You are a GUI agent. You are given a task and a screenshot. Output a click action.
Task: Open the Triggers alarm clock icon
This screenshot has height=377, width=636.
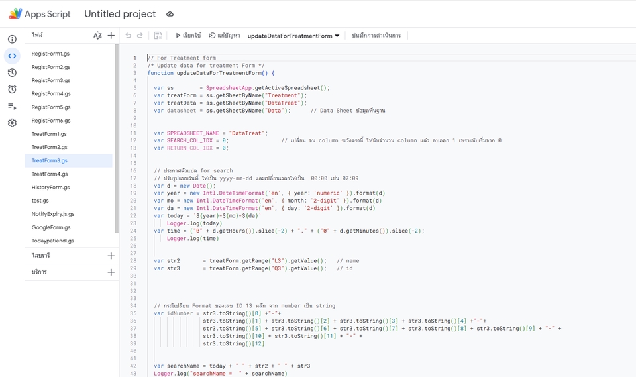(12, 89)
